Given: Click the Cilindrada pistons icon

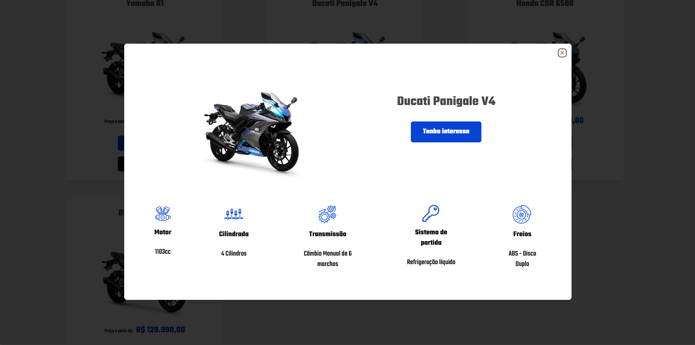Looking at the screenshot, I should coord(234,214).
